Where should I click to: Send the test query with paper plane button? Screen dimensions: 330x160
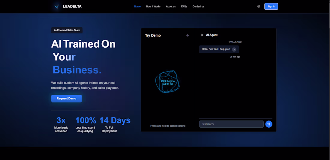[x=269, y=124]
